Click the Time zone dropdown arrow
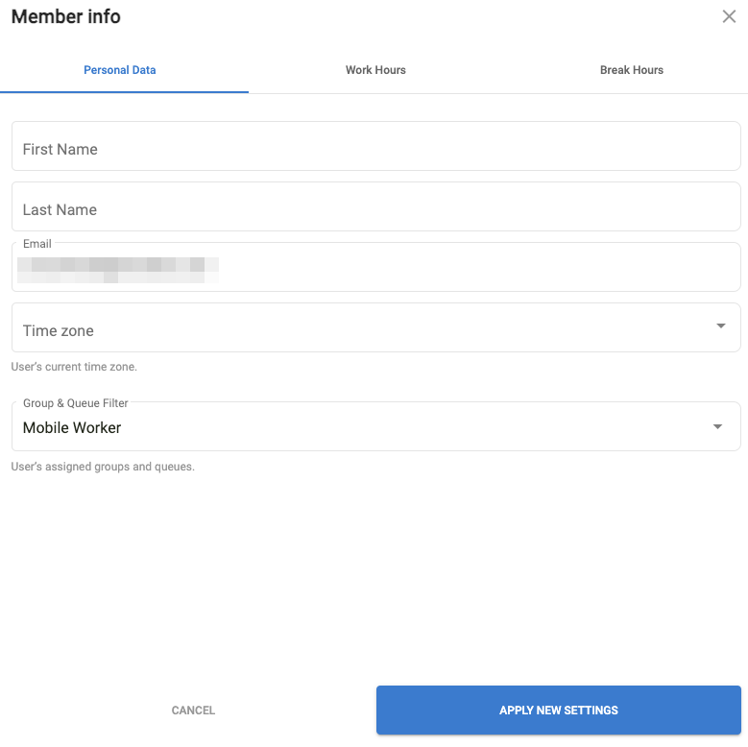Viewport: 748px width, 747px height. (x=721, y=326)
